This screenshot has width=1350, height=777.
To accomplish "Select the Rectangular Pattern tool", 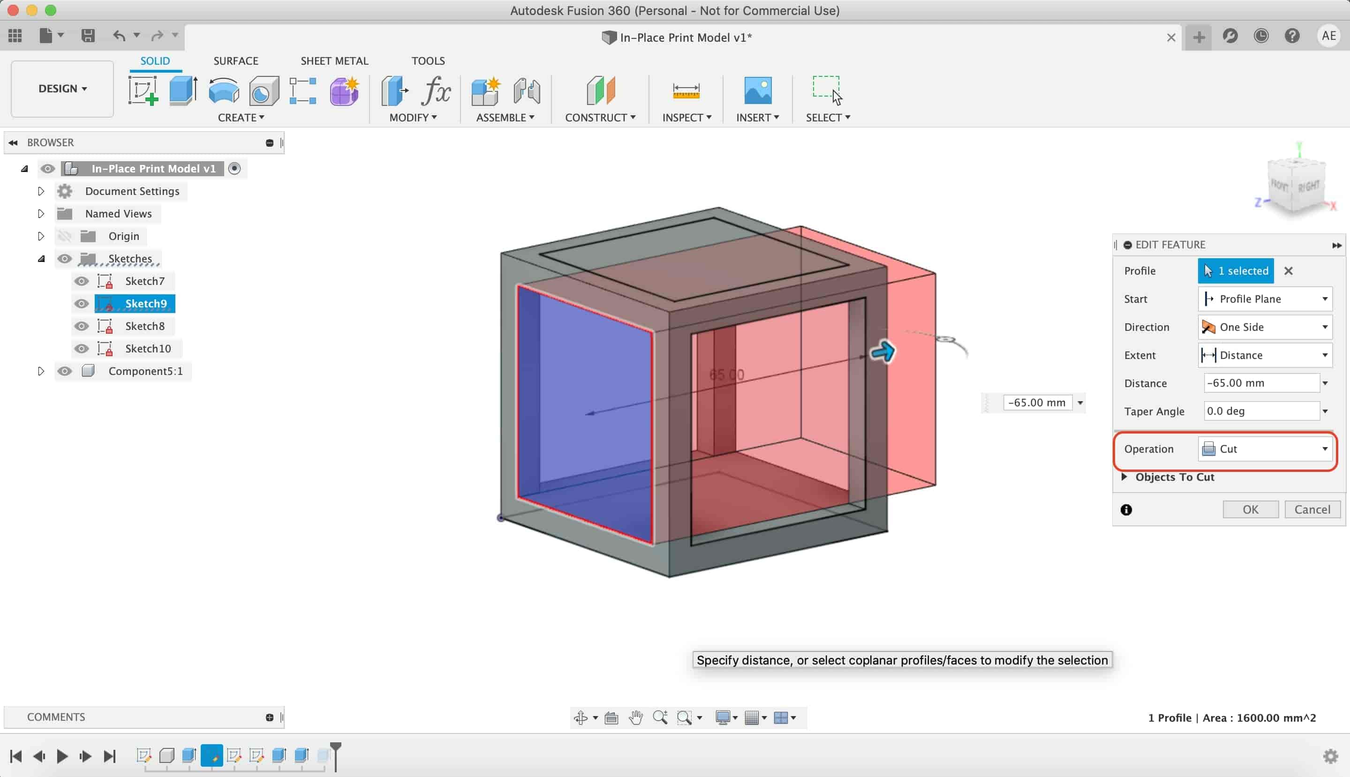I will [x=302, y=91].
